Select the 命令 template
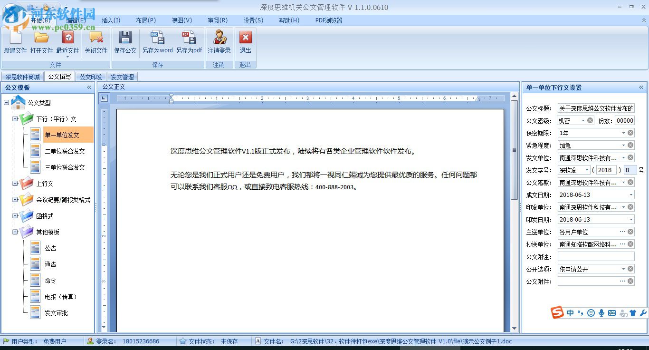The width and height of the screenshot is (649, 350). pos(50,281)
